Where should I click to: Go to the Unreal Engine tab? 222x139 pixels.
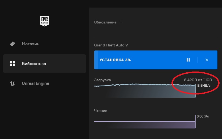click(35, 83)
